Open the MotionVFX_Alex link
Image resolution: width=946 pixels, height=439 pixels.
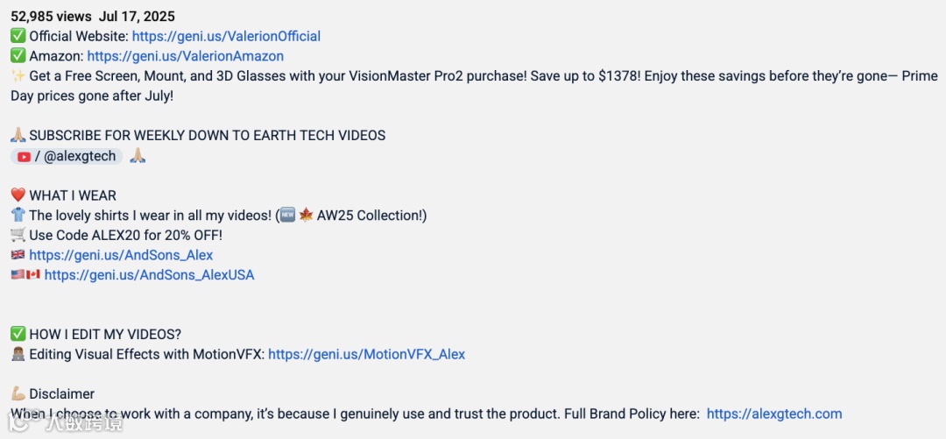coord(366,354)
